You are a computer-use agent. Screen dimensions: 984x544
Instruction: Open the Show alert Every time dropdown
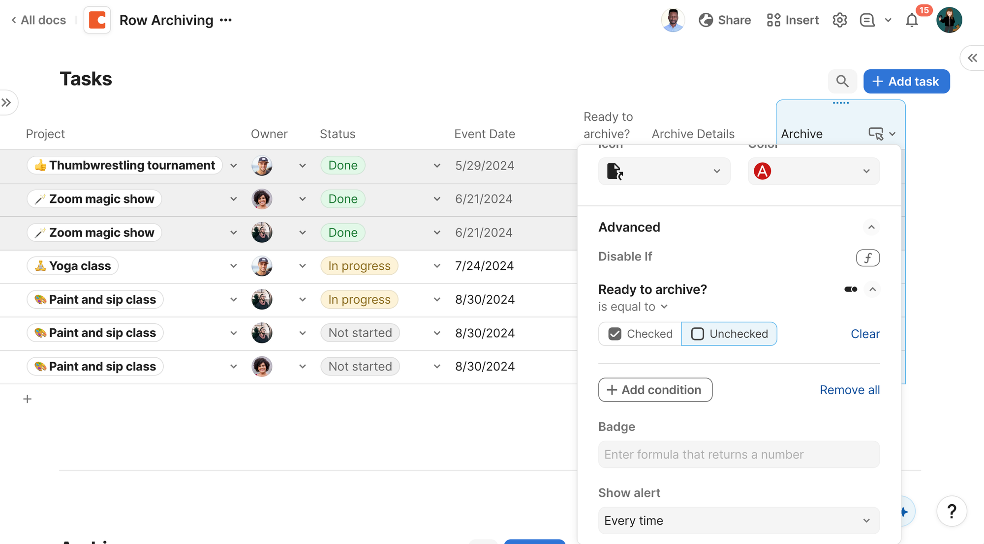tap(738, 520)
